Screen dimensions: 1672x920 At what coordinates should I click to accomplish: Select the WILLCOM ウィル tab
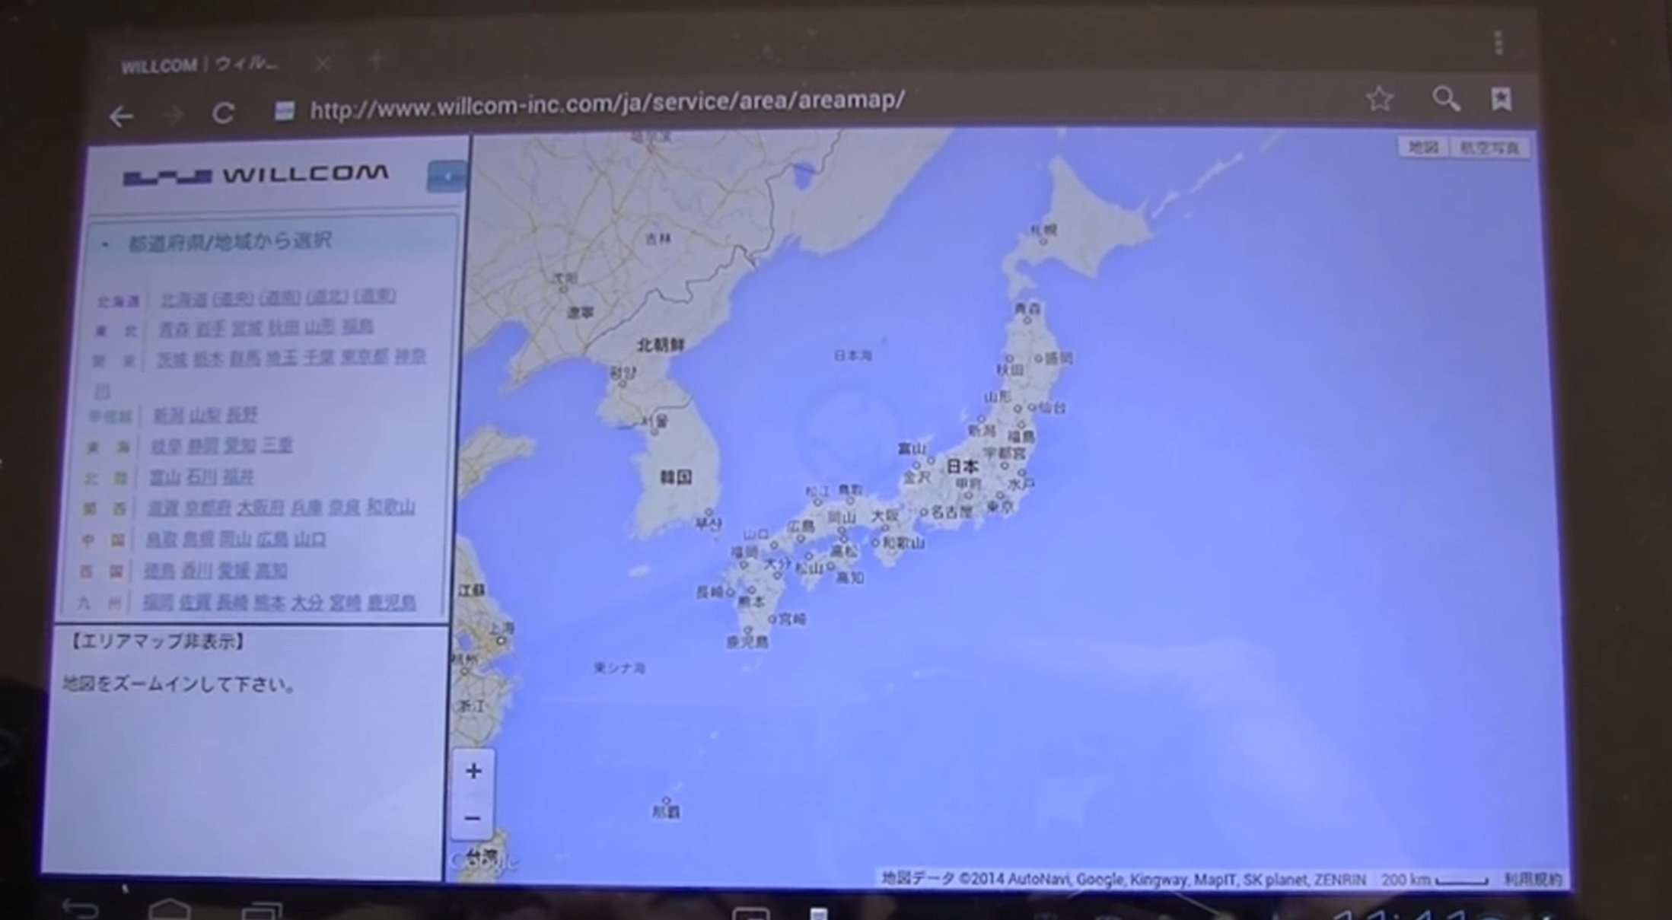[199, 65]
